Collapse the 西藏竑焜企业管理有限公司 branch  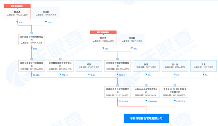(x=117, y=85)
